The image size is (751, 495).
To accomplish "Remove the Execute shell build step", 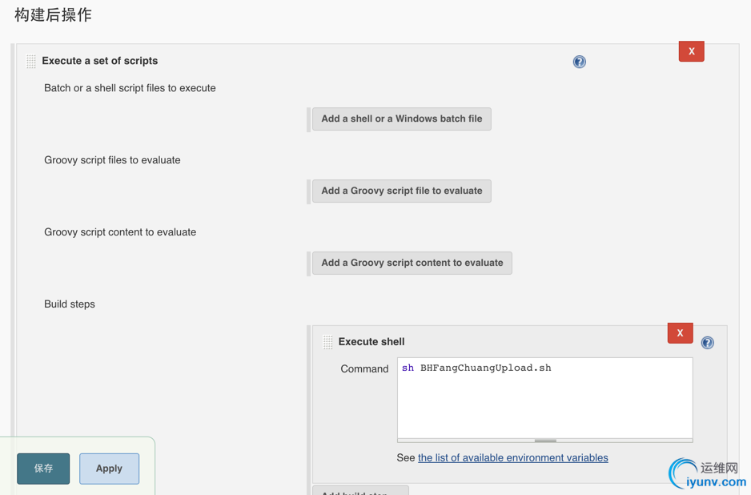I will point(681,333).
